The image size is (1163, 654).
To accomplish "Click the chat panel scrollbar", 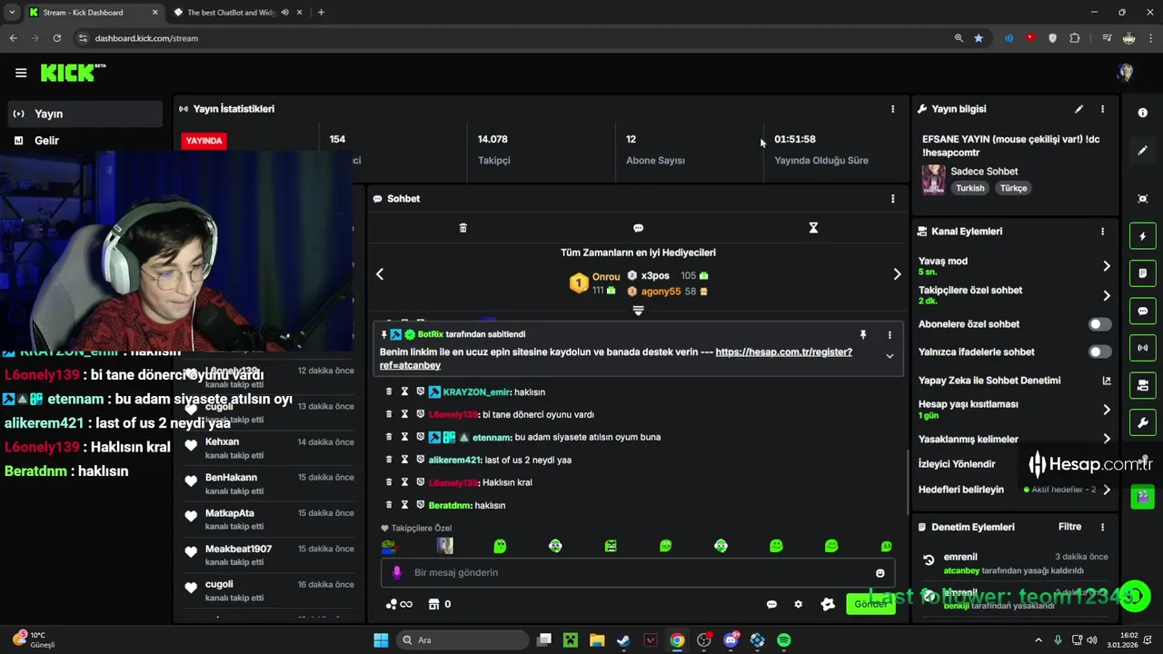I will (x=906, y=481).
